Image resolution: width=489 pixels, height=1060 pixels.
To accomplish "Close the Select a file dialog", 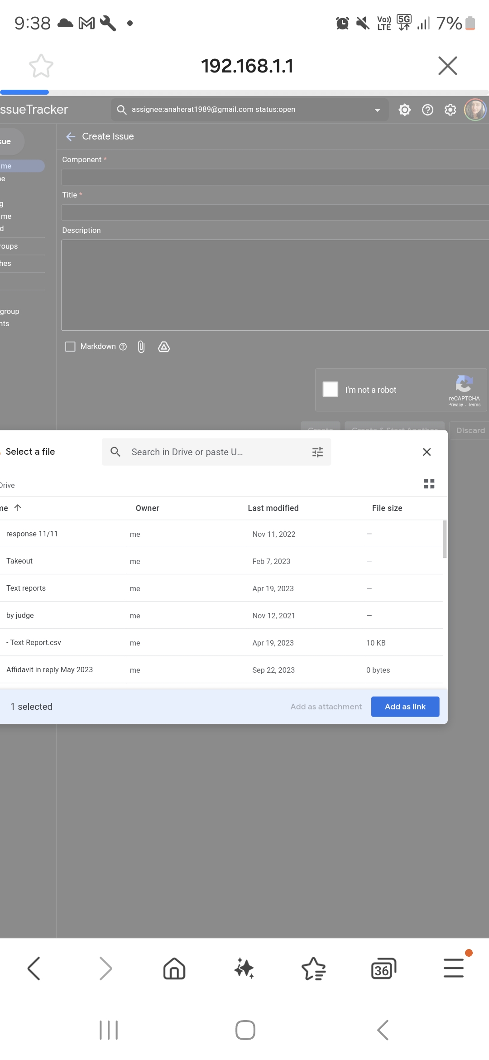I will (427, 452).
